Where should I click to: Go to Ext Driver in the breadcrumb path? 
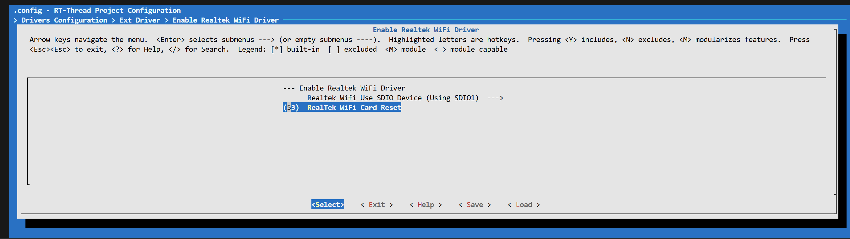pos(140,20)
